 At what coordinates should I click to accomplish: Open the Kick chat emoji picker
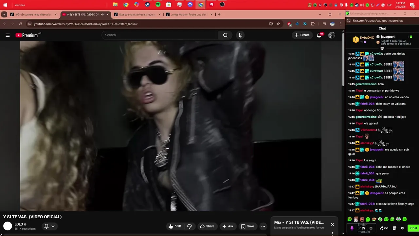[x=371, y=228]
